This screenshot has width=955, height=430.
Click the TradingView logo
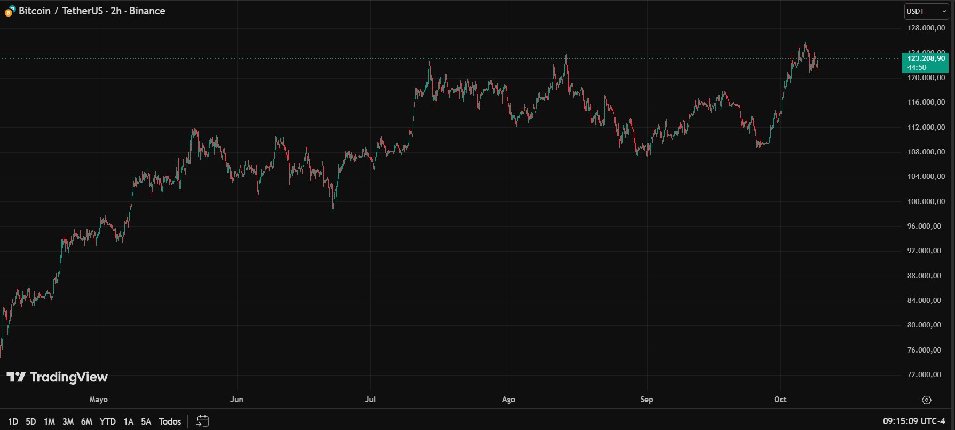(x=57, y=377)
